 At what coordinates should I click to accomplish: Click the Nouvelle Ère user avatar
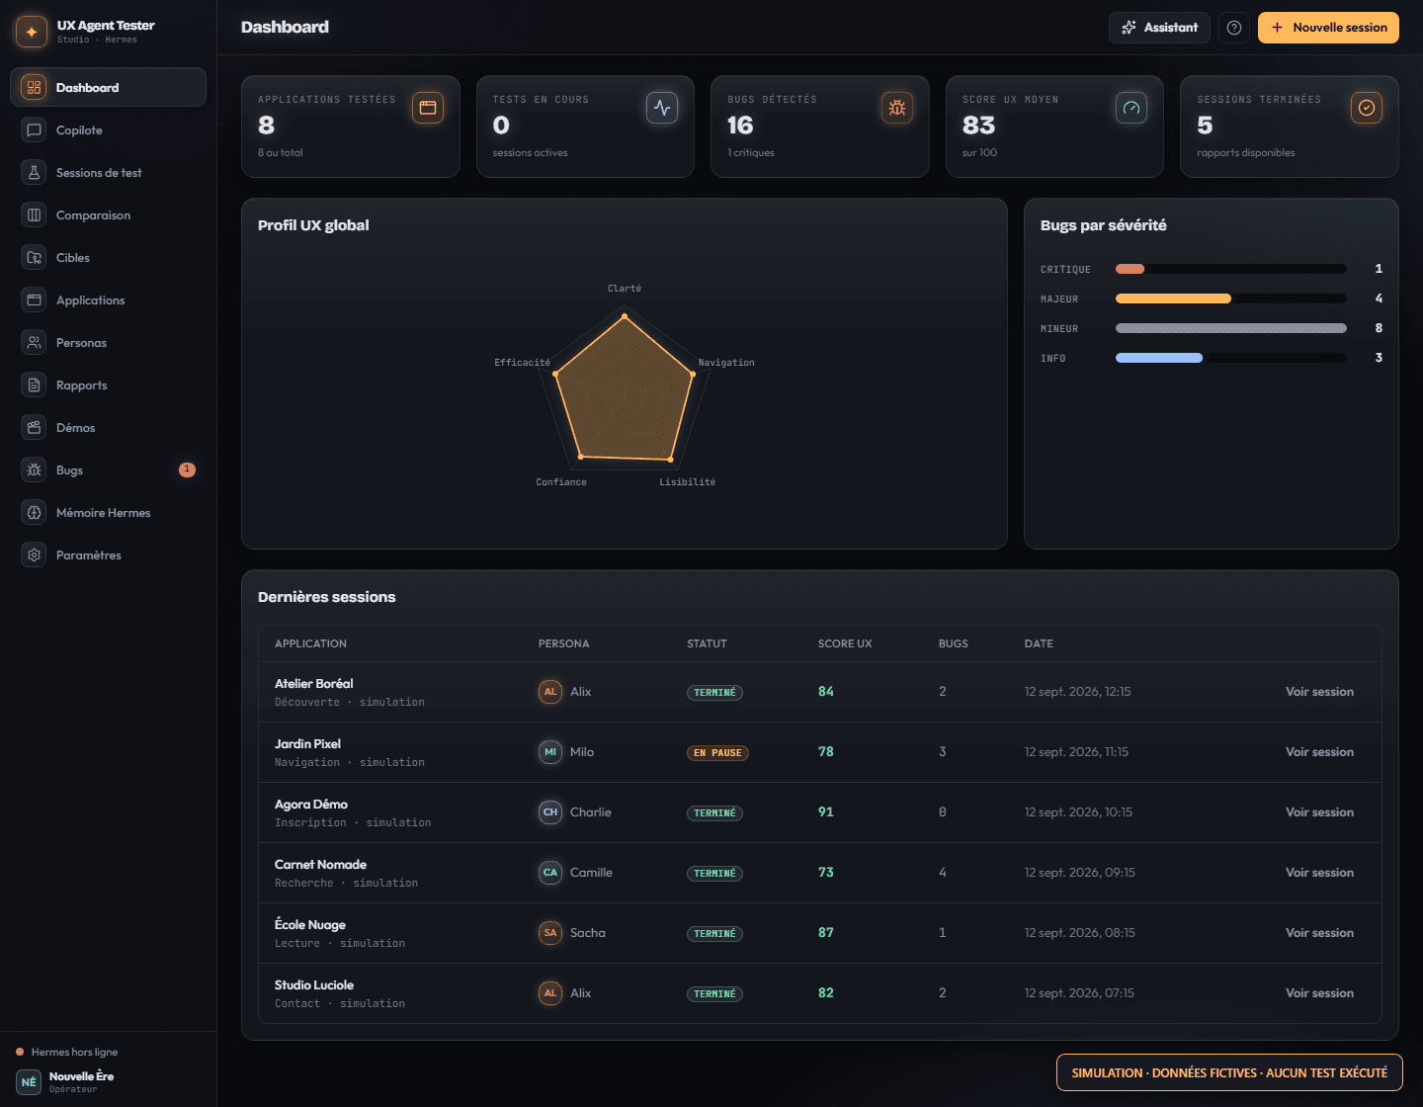[x=29, y=1082]
